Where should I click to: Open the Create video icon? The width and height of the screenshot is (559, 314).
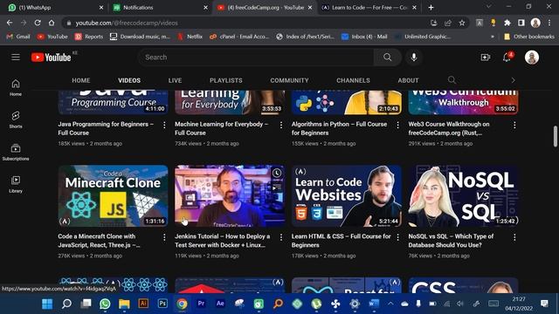pos(486,57)
